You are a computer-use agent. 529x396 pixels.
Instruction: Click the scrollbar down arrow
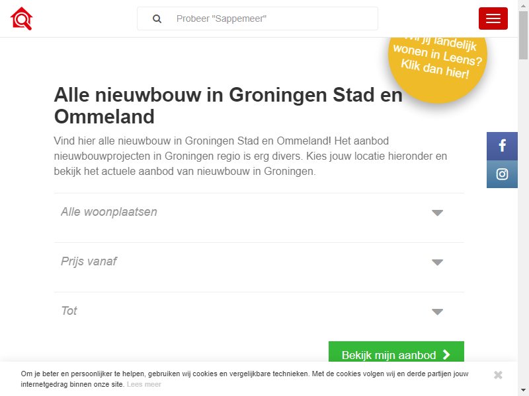(x=523, y=390)
